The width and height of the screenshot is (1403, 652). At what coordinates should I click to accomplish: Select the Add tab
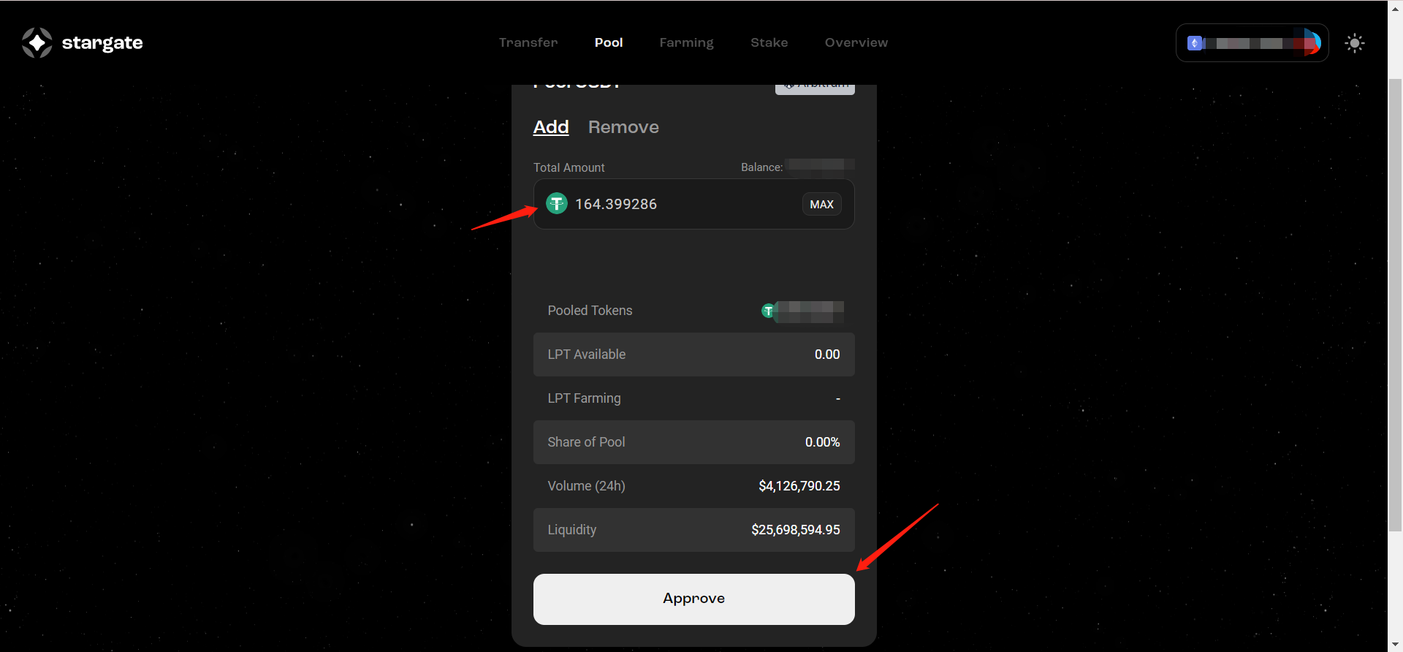pos(551,127)
